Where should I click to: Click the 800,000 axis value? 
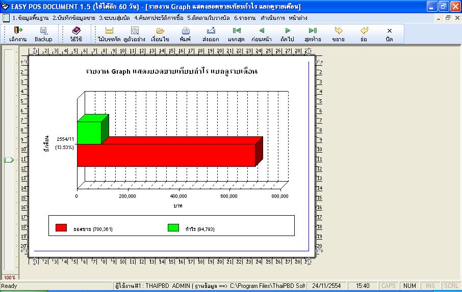click(280, 196)
